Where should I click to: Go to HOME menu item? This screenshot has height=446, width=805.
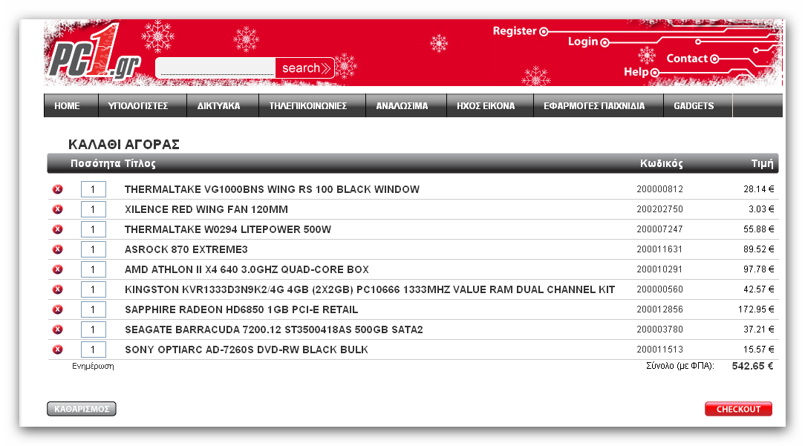[x=68, y=105]
